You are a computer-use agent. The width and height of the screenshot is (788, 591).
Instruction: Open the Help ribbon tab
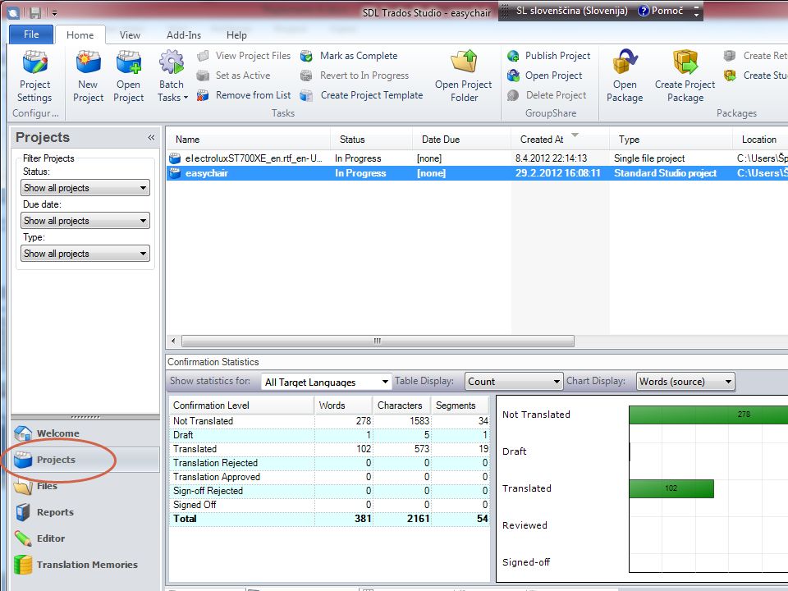[x=236, y=34]
